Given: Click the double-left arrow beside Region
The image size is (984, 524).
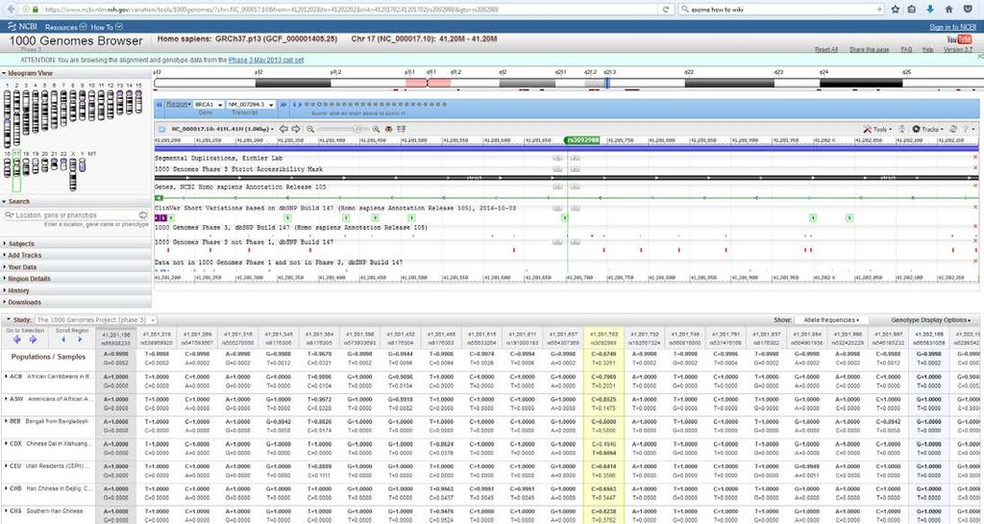Looking at the screenshot, I should (160, 105).
